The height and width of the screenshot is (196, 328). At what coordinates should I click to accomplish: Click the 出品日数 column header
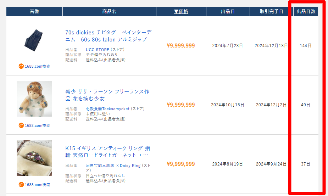point(306,12)
